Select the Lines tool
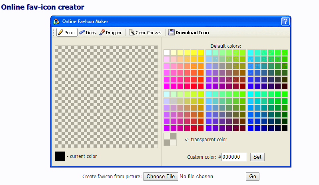The height and width of the screenshot is (185, 319). point(88,32)
